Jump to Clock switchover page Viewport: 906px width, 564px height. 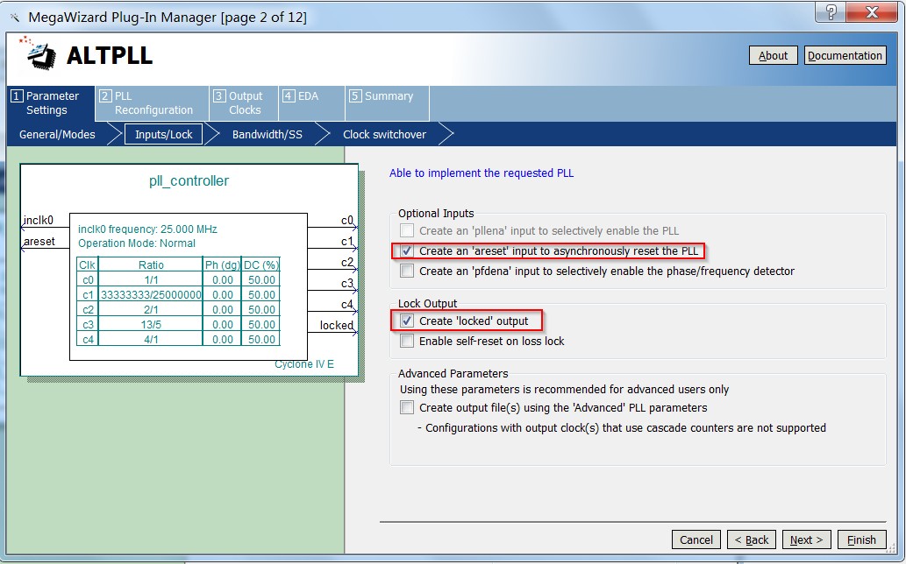coord(384,135)
